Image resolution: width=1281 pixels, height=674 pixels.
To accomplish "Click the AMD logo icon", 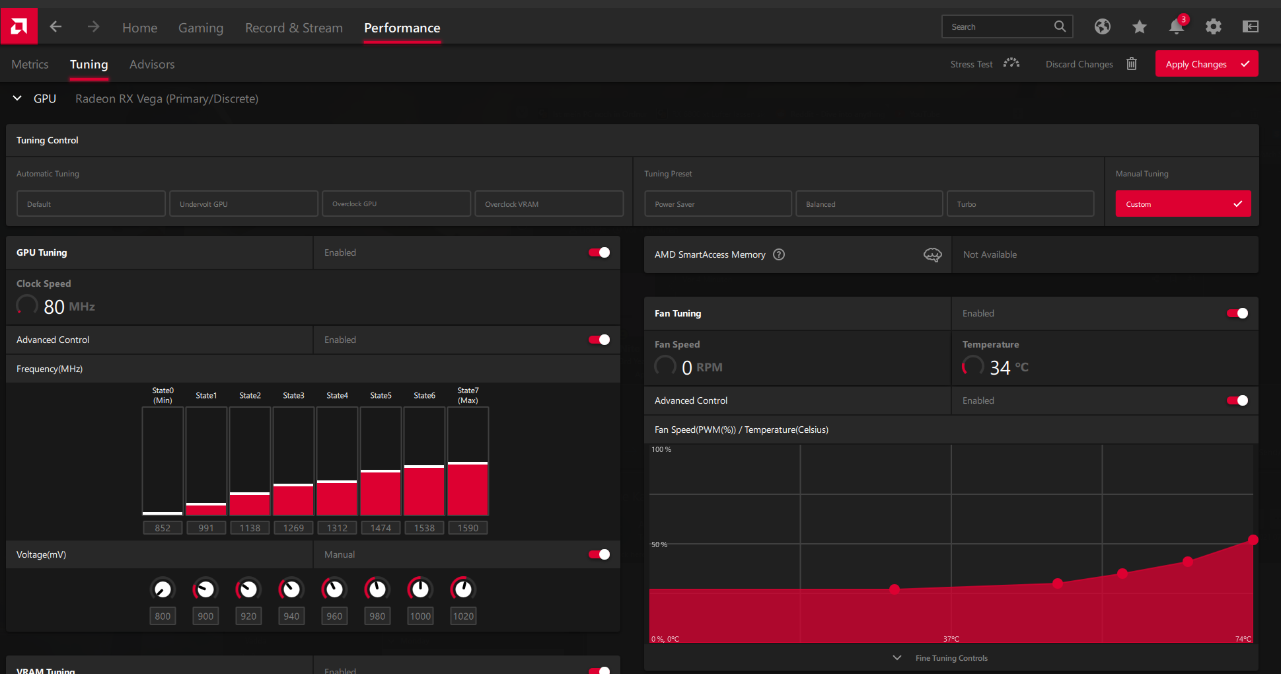I will click(19, 26).
